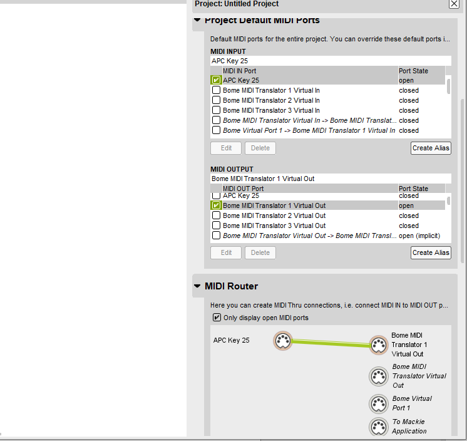
Task: Click Delete button under MIDI OUTPUT list
Action: [x=260, y=252]
